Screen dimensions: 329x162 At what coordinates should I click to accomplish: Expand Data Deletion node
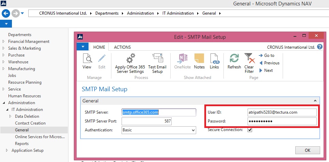click(x=11, y=116)
